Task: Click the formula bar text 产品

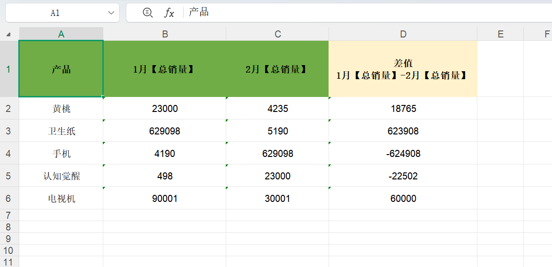Action: pos(199,13)
